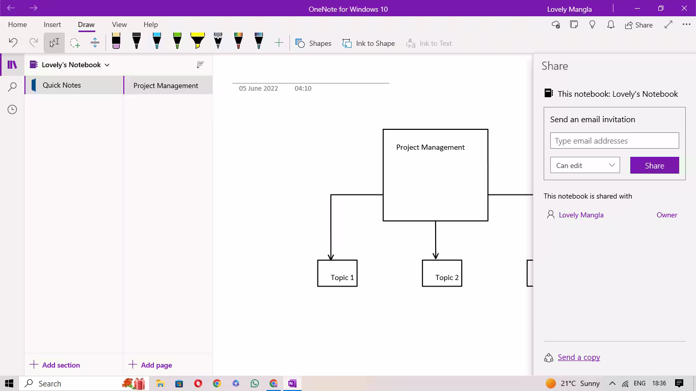Click the add pen plus icon
Image resolution: width=696 pixels, height=391 pixels.
point(279,43)
